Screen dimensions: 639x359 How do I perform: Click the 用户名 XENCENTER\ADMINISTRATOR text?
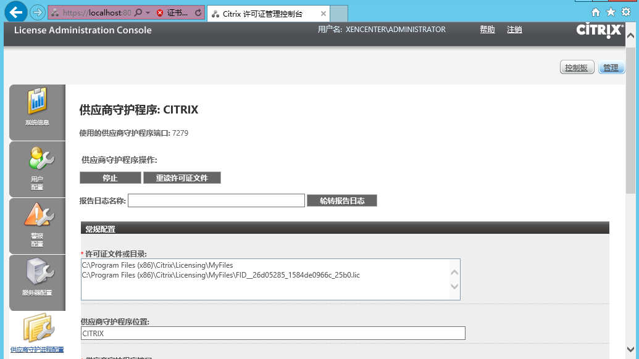coord(382,30)
